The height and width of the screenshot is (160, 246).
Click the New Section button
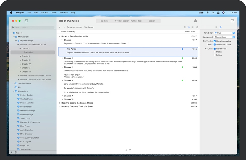pos(122,21)
